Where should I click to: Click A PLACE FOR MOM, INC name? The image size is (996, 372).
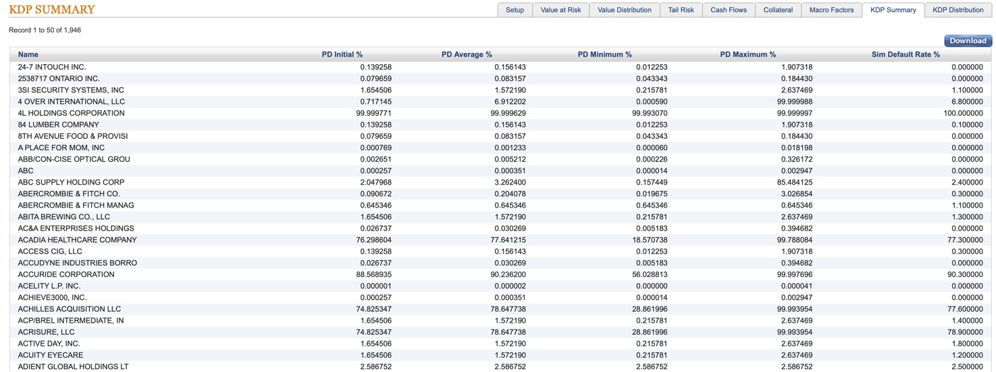[x=61, y=148]
